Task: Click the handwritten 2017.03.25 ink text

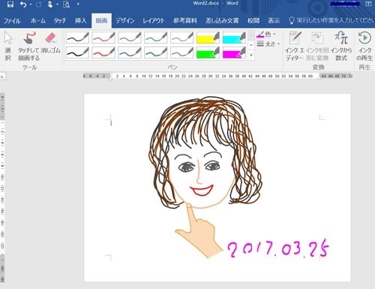Action: click(278, 248)
